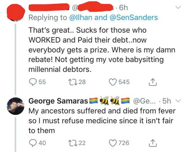Screen dimensions: 185x152
Task: Like the tweet with 545 likes
Action: 113,82
